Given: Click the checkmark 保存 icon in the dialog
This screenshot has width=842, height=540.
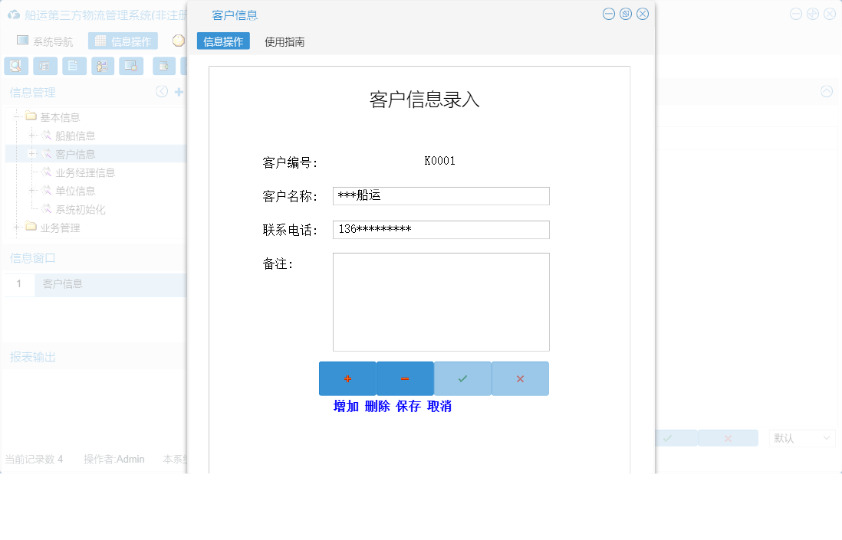Looking at the screenshot, I should [462, 378].
